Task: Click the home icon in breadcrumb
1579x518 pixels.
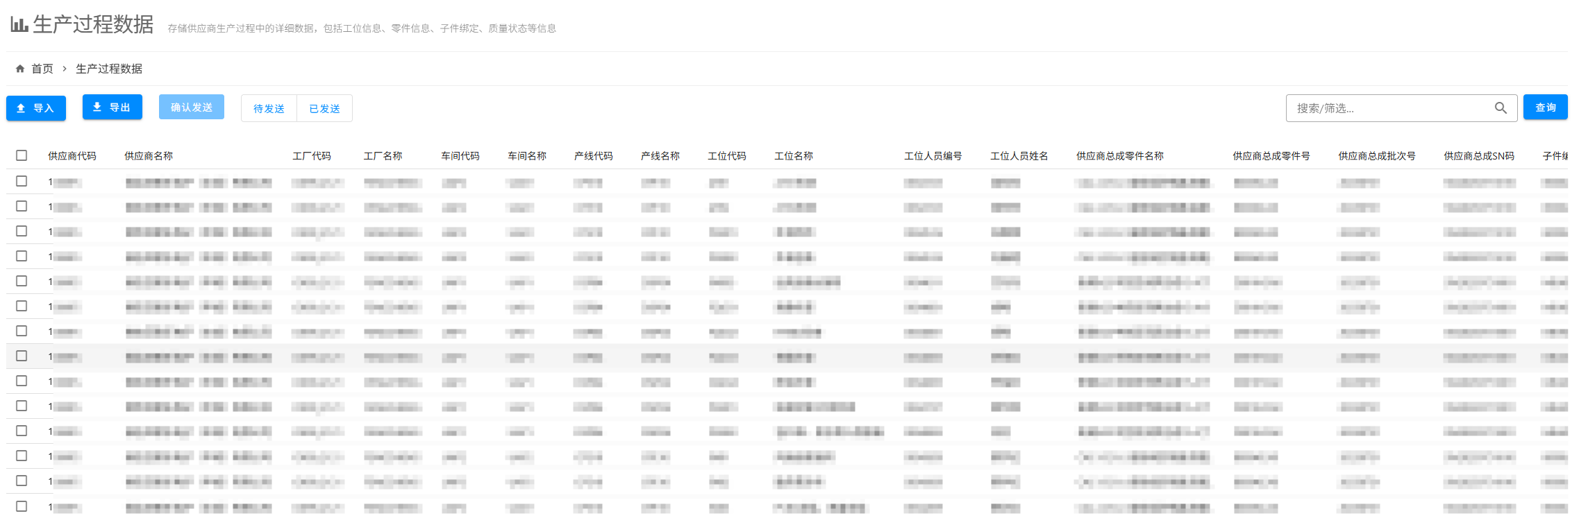Action: [x=20, y=69]
